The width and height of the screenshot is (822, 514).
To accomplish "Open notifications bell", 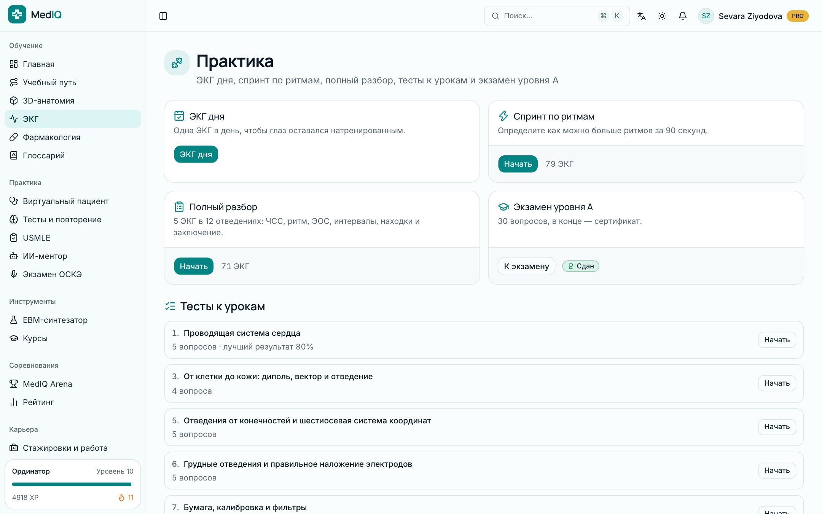I will tap(683, 16).
